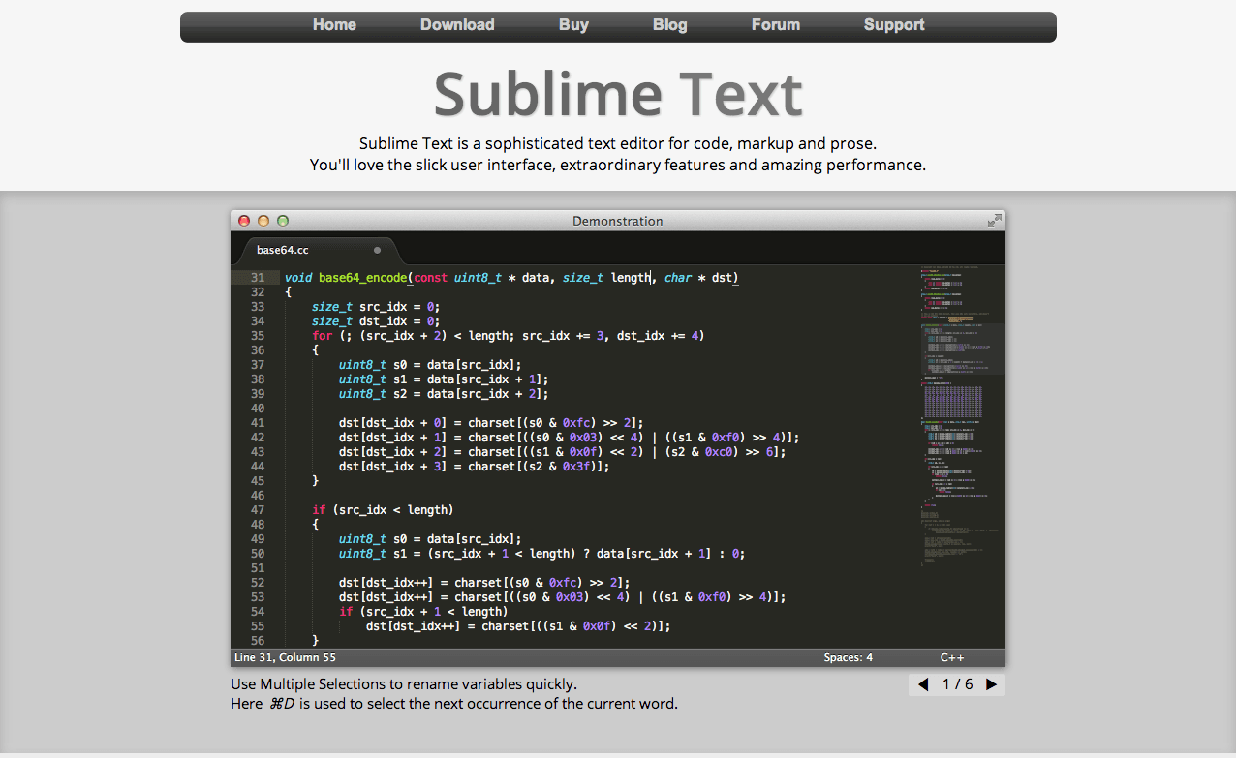Open the Home navigation link

pos(334,25)
